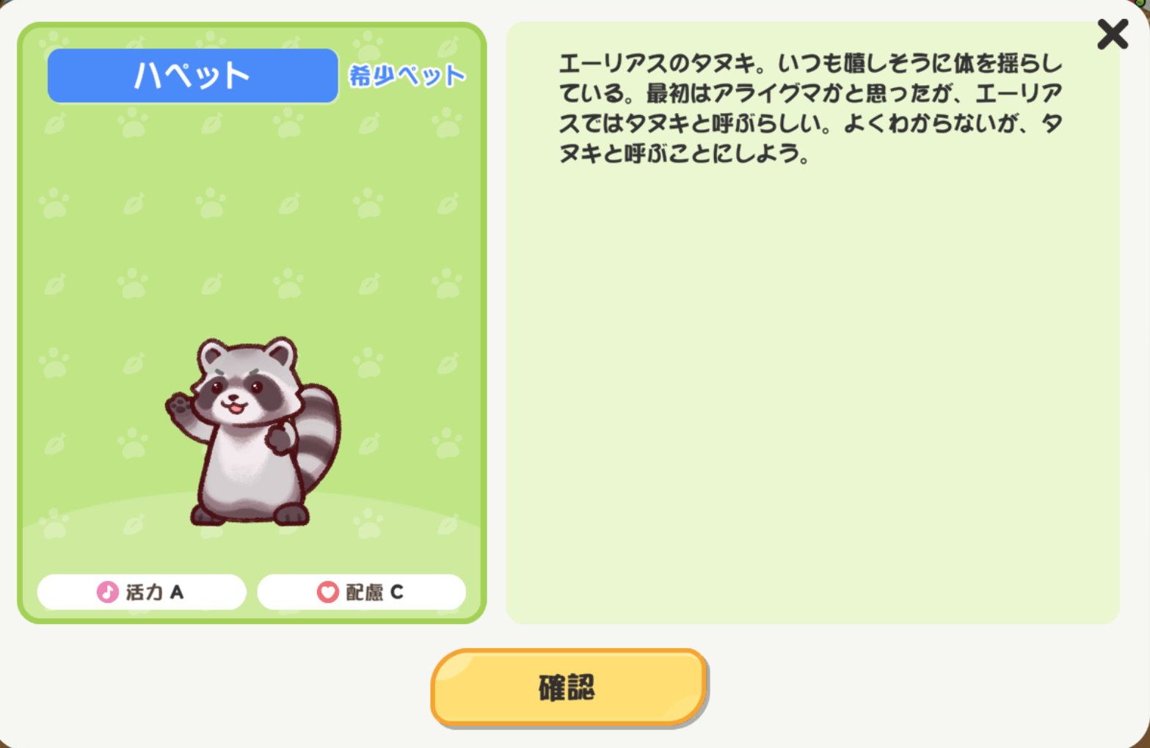The height and width of the screenshot is (748, 1150).
Task: Click the empty light green description panel area
Action: click(x=812, y=396)
